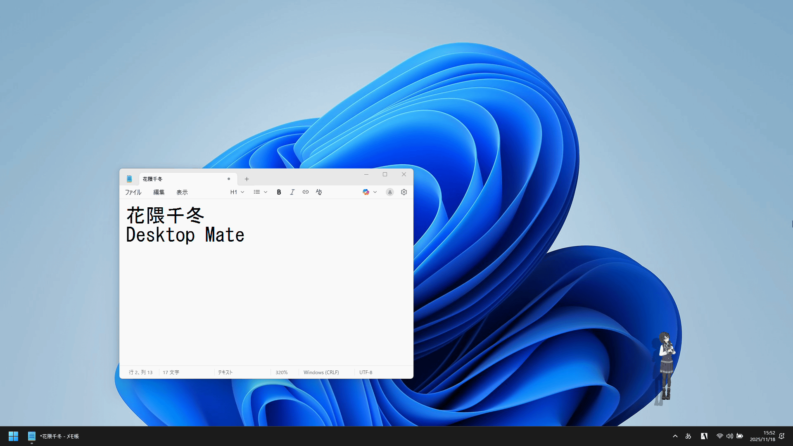The height and width of the screenshot is (446, 793).
Task: Open the 表示 menu
Action: [x=182, y=192]
